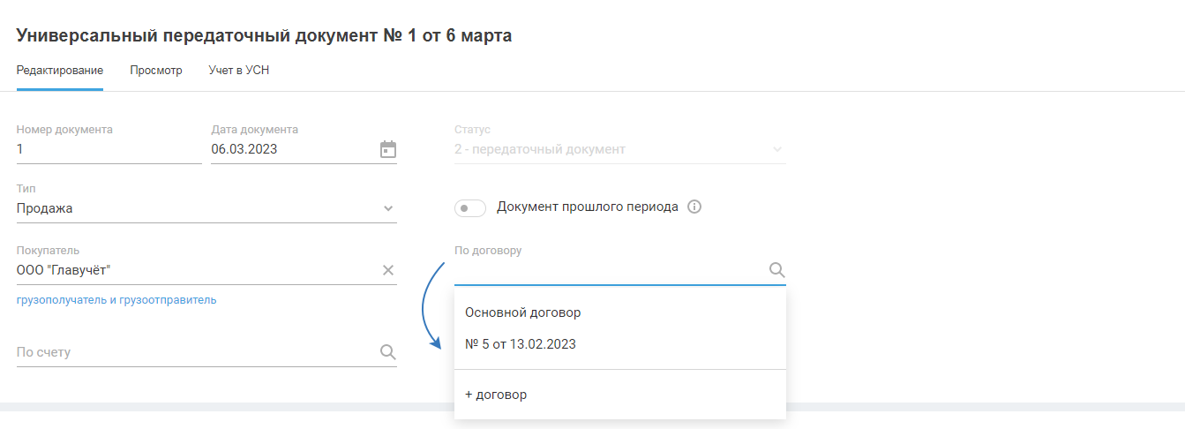Click the Дата документа field value
This screenshot has height=429, width=1185.
[x=244, y=149]
